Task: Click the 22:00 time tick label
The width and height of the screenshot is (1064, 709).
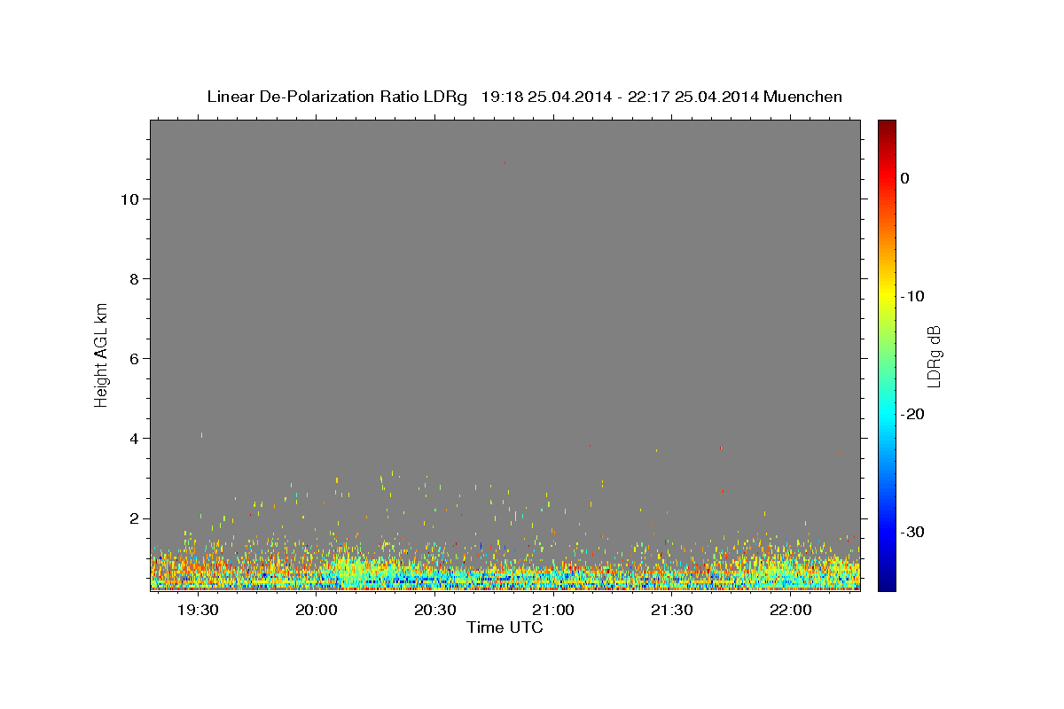Action: tap(790, 611)
